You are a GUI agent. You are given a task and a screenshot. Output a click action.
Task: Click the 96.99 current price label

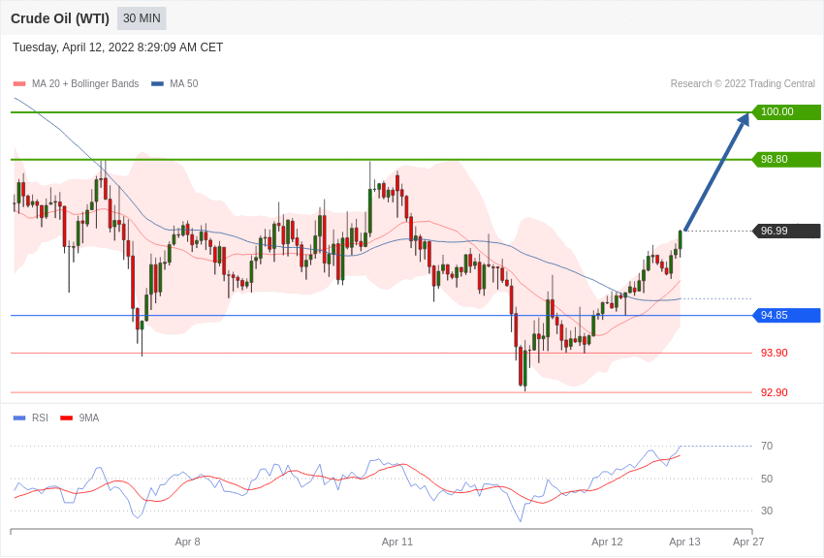coord(786,231)
